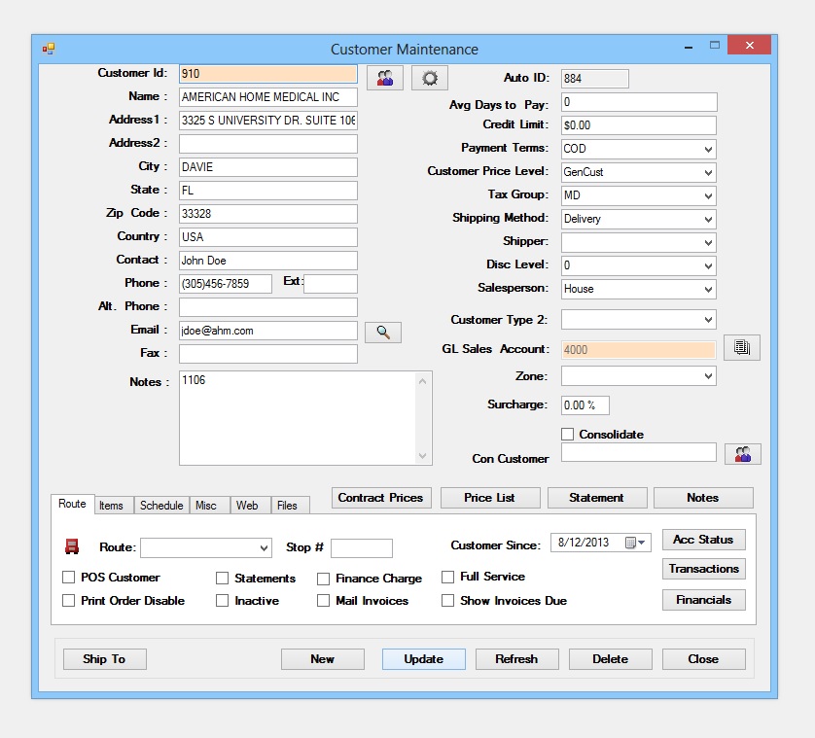Click the Close button at bottom
Viewport: 815px width, 738px height.
click(x=703, y=659)
